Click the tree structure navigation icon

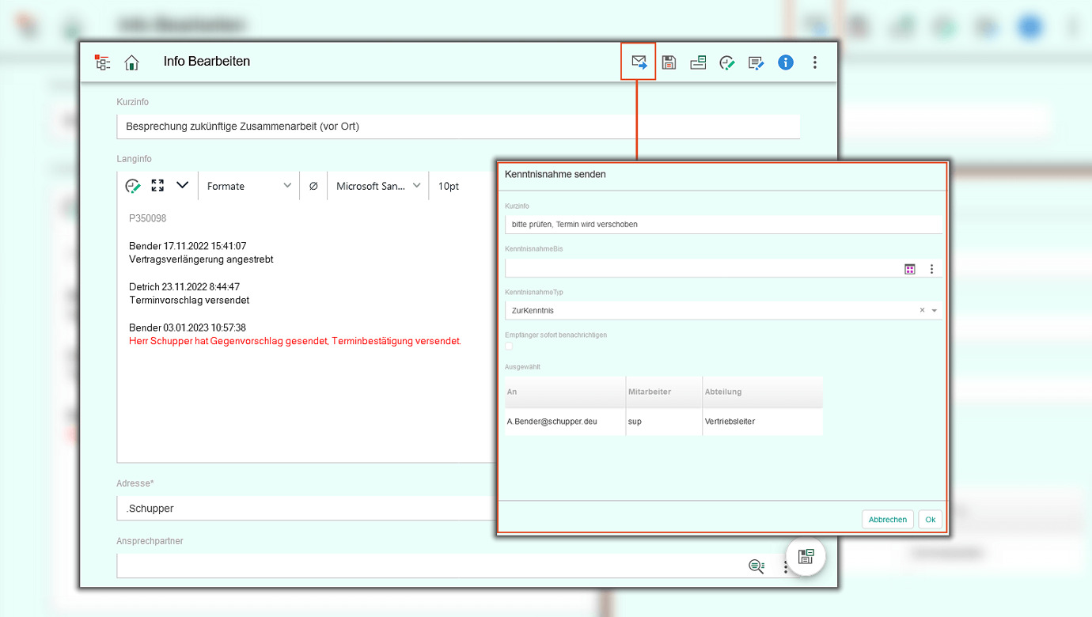[102, 62]
